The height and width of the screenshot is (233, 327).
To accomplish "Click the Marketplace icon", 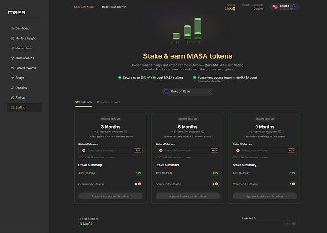I will [x=12, y=48].
